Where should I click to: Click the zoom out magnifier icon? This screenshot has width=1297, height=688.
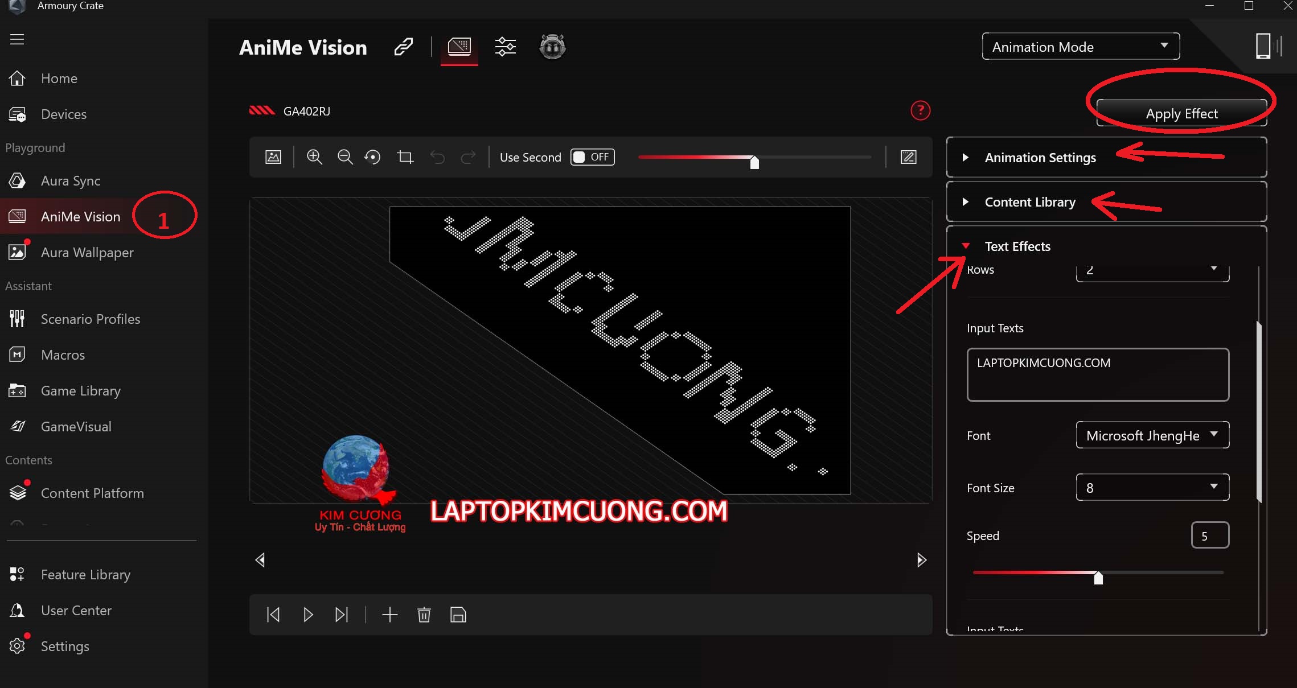click(345, 157)
